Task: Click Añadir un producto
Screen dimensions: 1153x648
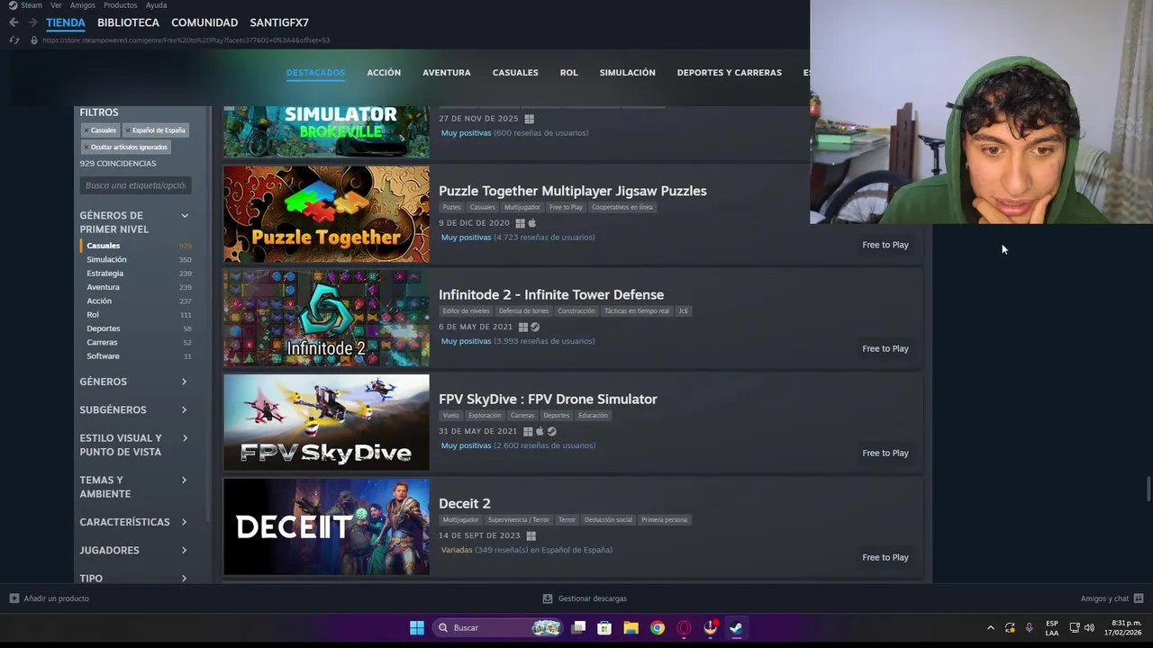Action: (50, 598)
